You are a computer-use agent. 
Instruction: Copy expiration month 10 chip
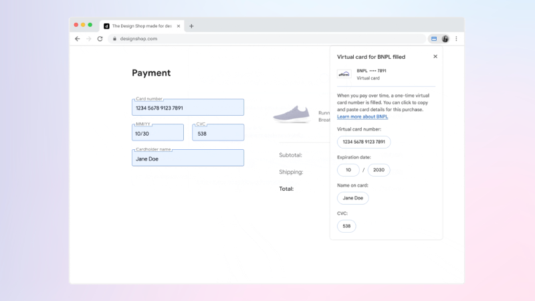click(348, 170)
